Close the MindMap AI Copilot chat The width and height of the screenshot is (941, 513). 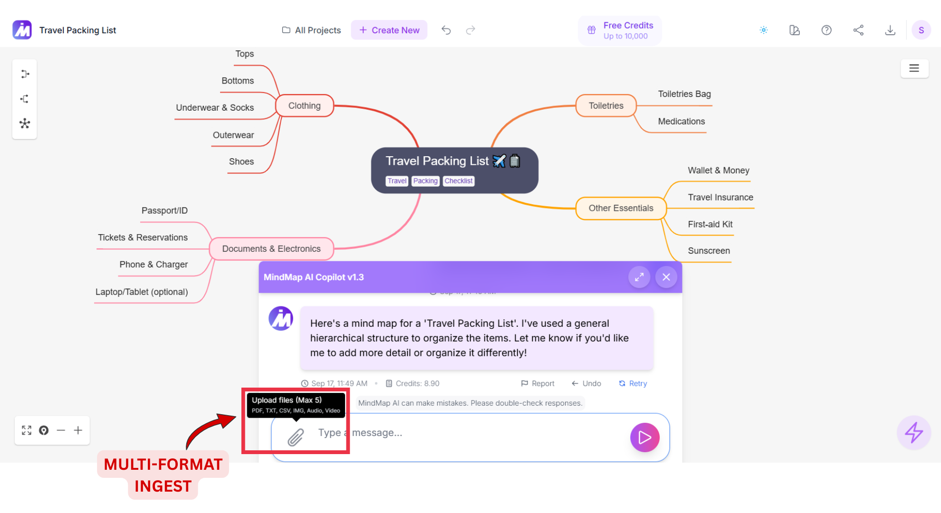click(x=666, y=277)
